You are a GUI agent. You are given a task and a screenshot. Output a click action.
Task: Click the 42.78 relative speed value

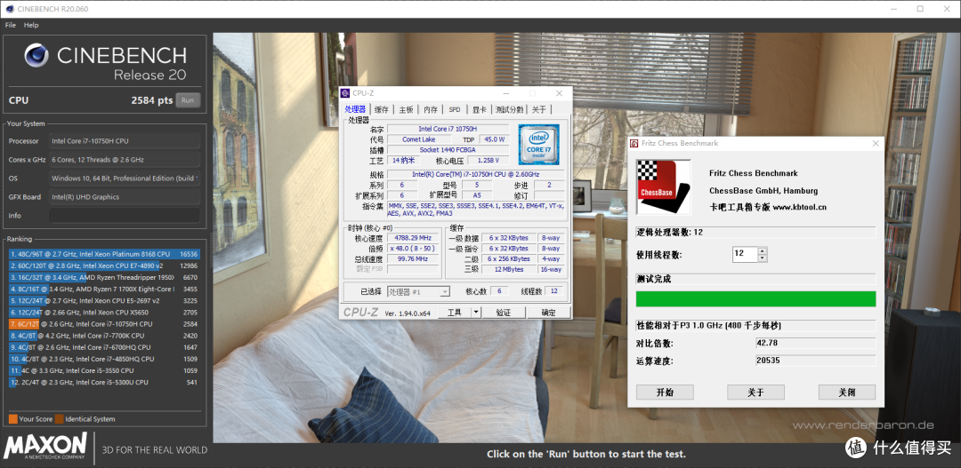(x=815, y=343)
